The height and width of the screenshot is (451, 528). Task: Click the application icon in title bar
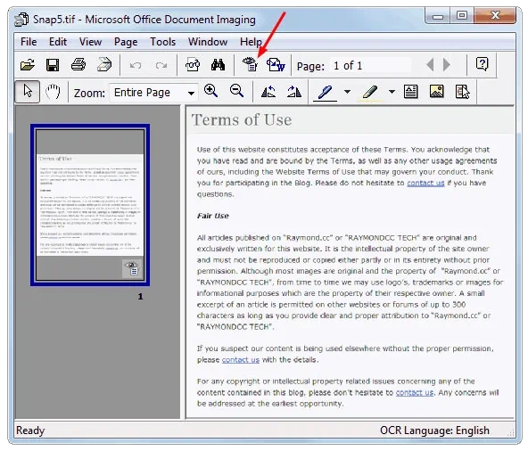[21, 20]
